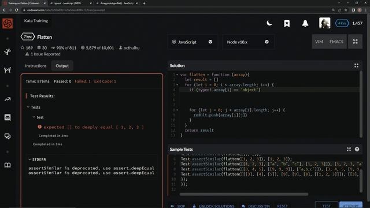Reload the browser page

point(17,10)
